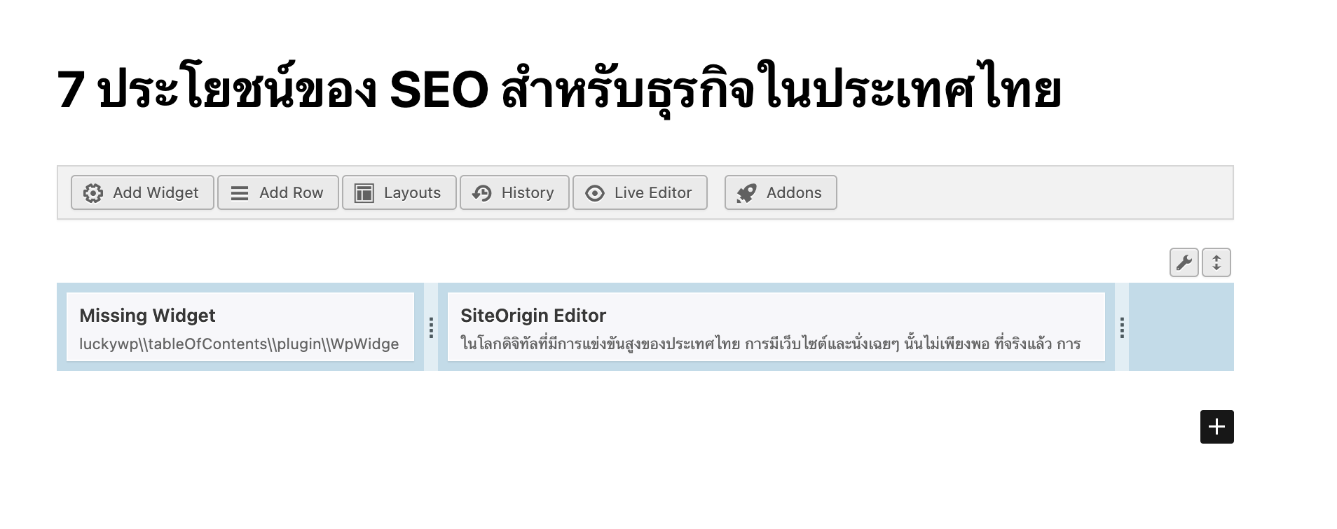
Task: Click the luckywp tableOfContents widget path text
Action: (x=239, y=344)
